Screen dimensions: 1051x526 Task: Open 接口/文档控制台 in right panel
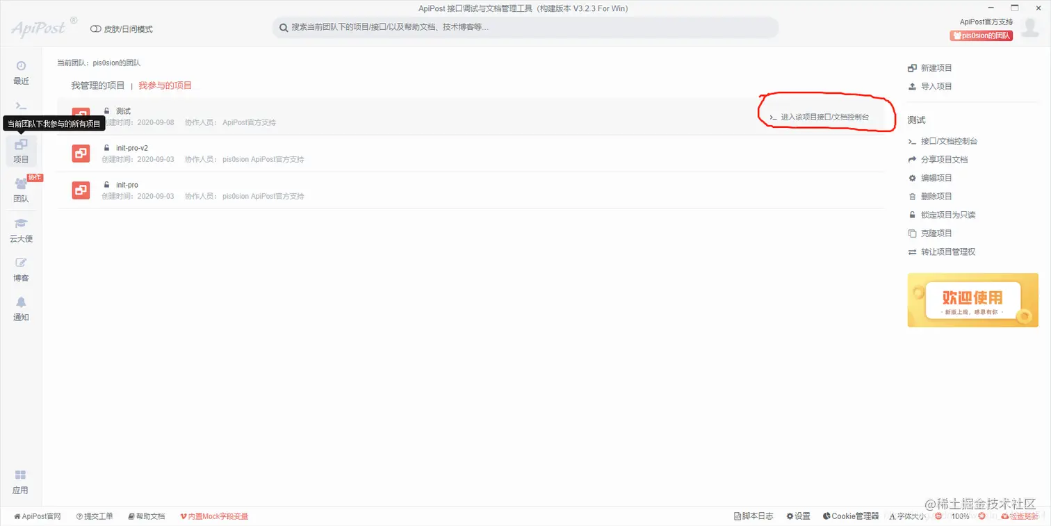click(x=943, y=141)
